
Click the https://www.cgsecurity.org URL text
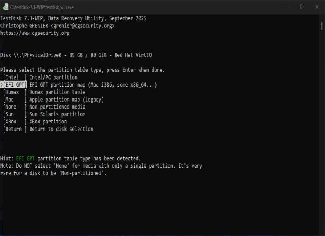pyautogui.click(x=35, y=33)
